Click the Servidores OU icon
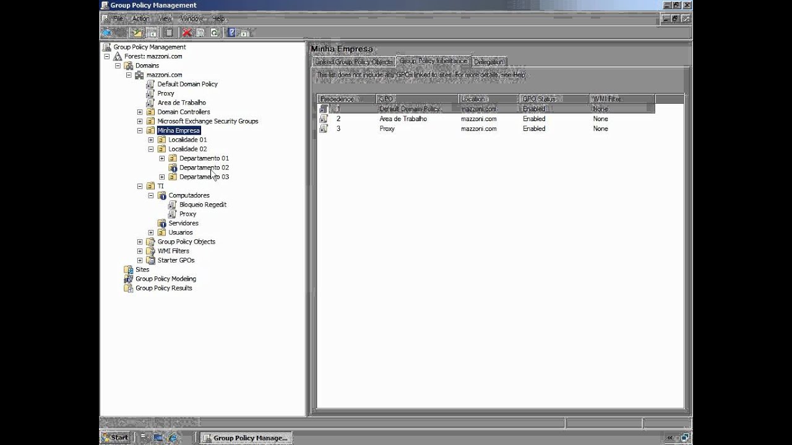 [161, 223]
